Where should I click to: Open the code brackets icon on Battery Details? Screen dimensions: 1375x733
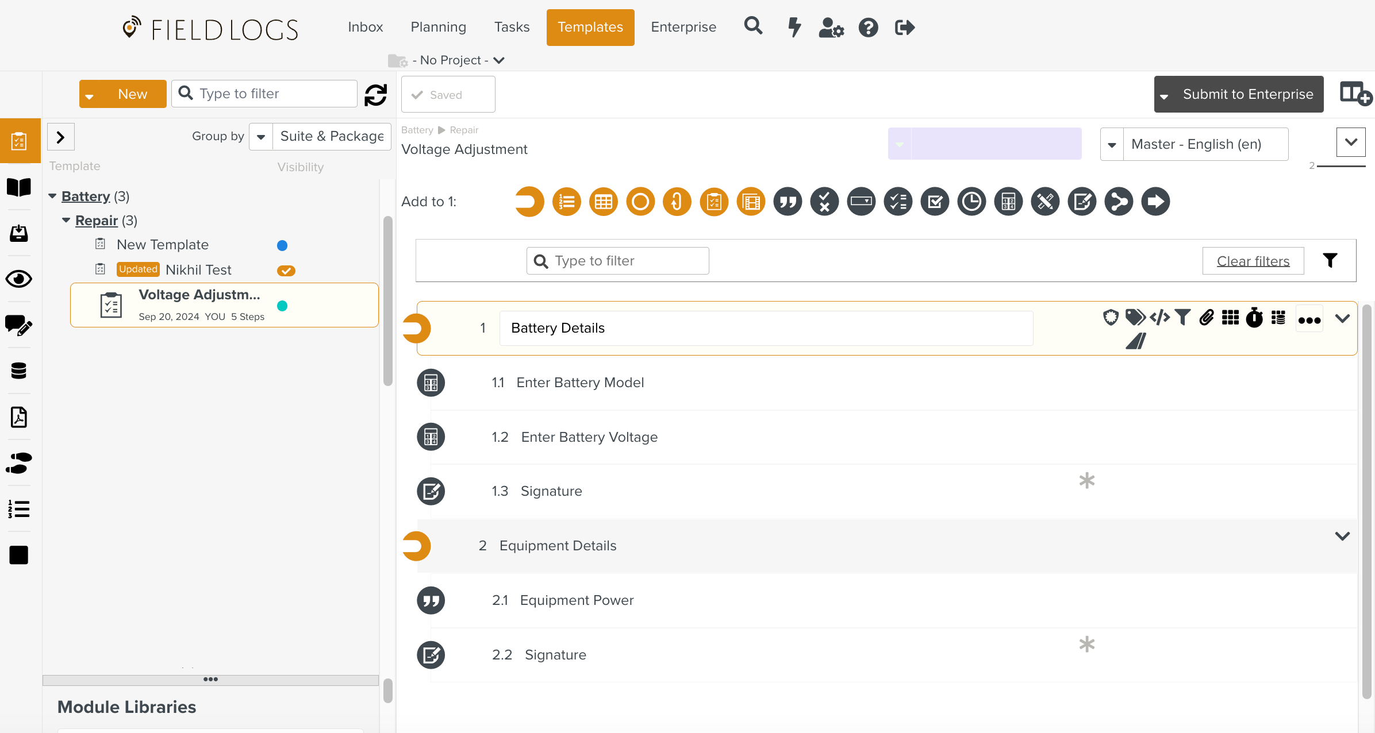pos(1160,318)
